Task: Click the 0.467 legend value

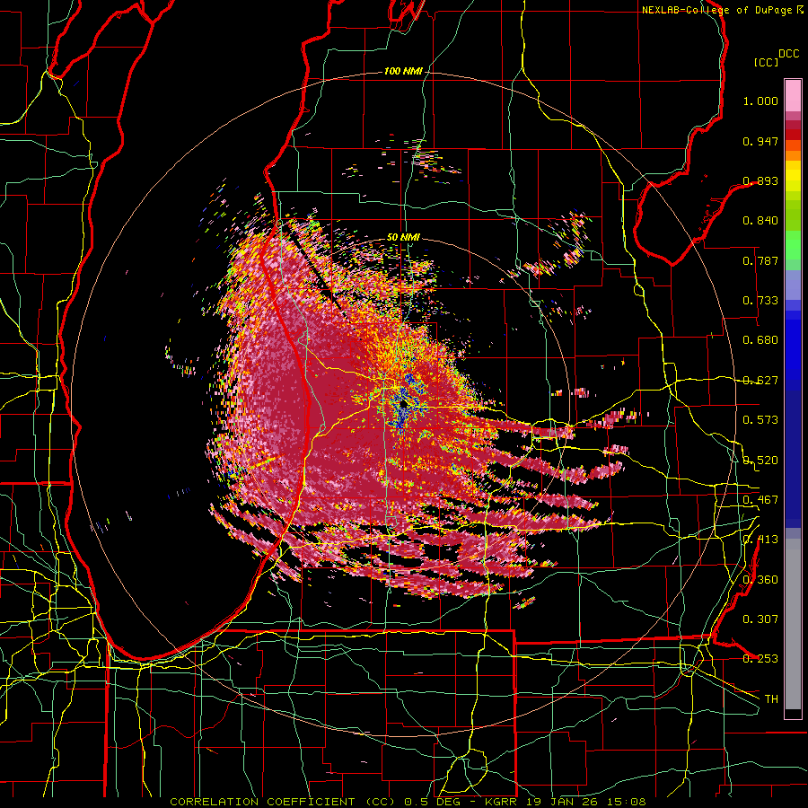Action: coord(760,500)
